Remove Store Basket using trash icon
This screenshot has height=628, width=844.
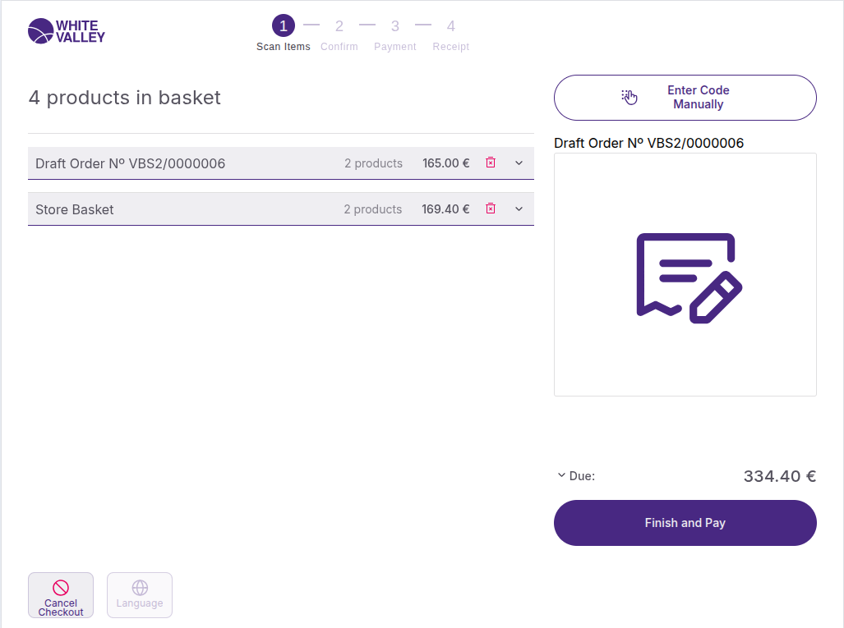coord(491,209)
